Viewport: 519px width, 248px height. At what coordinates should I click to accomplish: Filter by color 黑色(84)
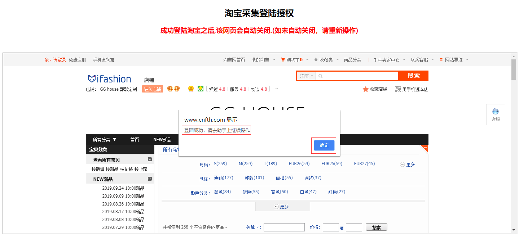tap(223, 192)
